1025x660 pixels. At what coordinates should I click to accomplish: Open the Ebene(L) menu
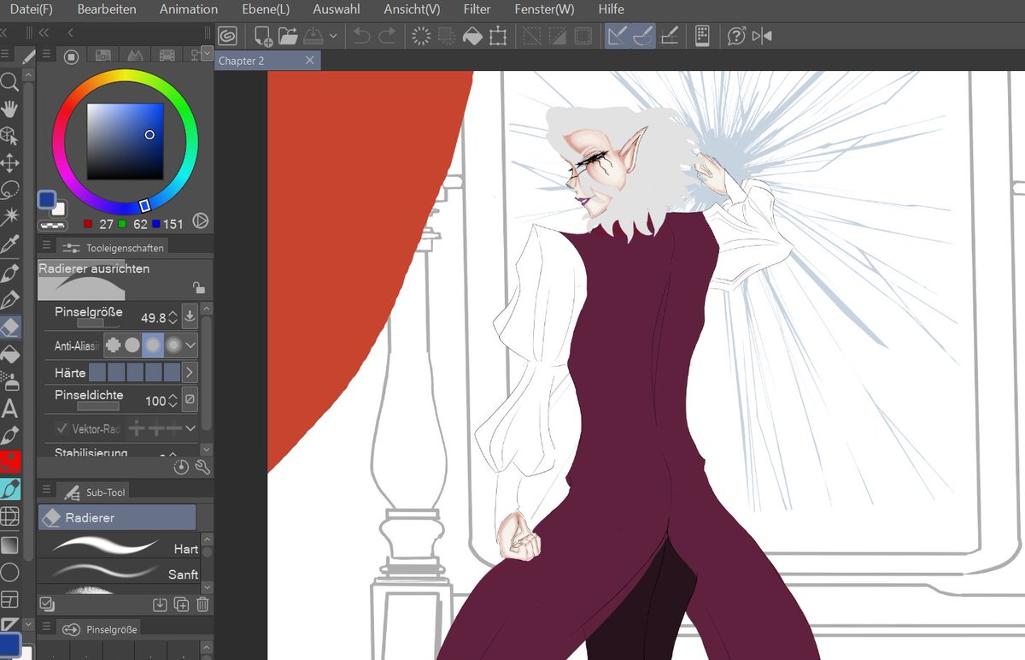pos(266,9)
